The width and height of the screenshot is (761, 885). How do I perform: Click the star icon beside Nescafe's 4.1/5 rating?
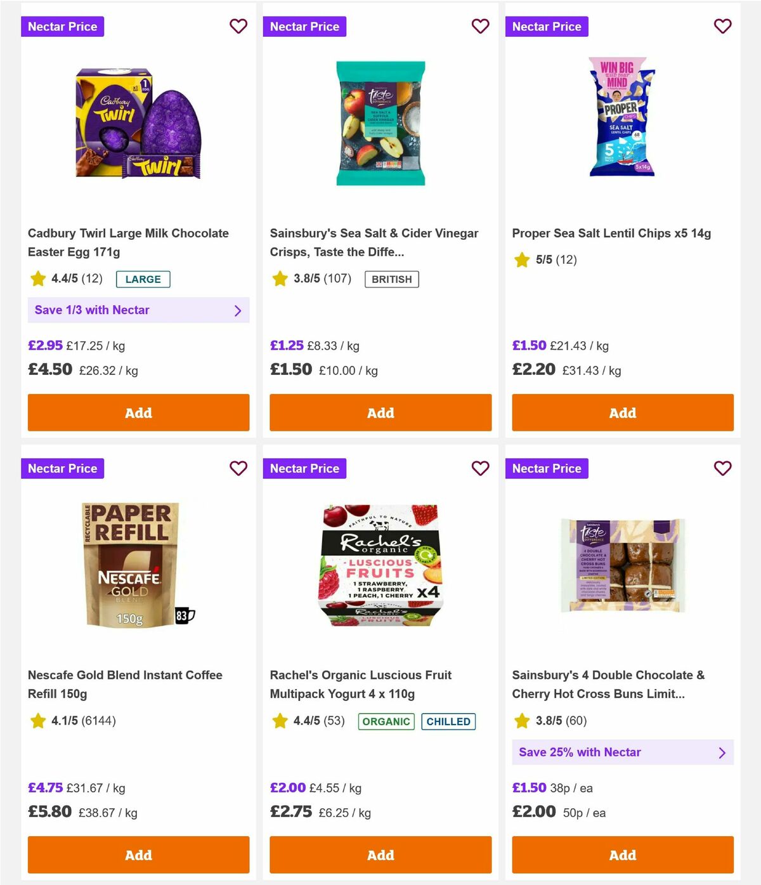37,720
